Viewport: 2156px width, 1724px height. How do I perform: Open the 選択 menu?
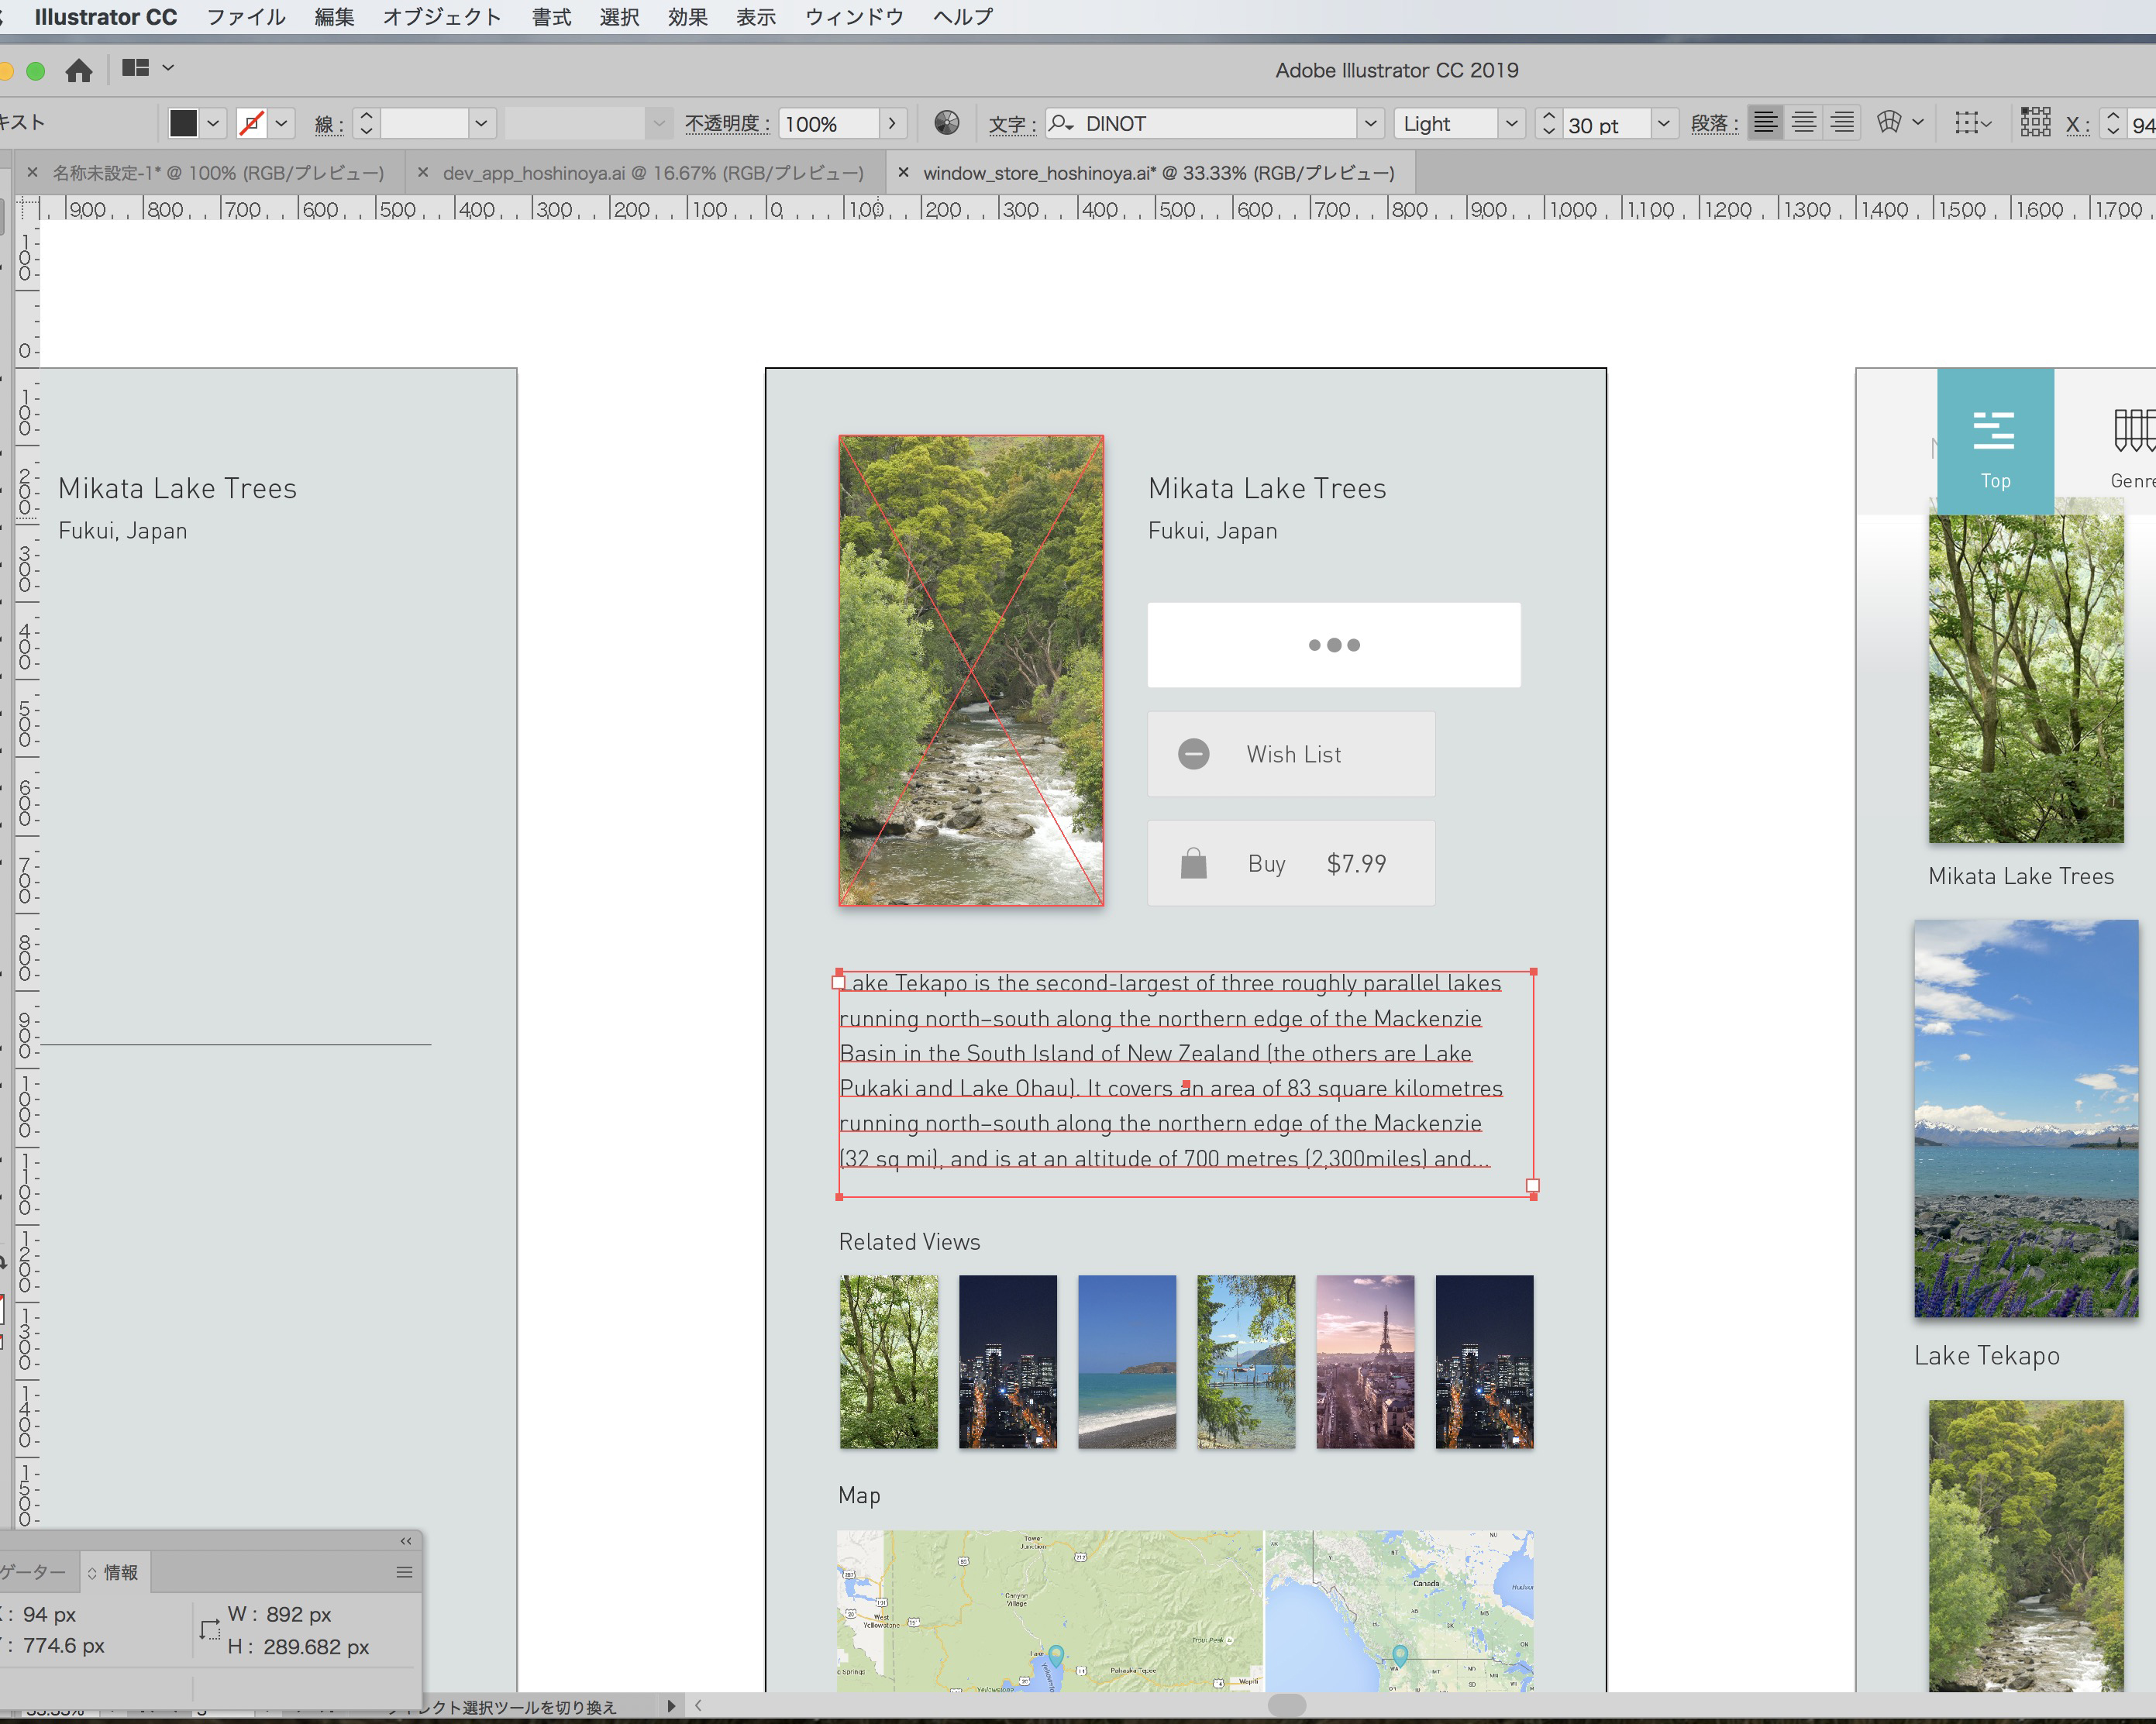click(x=619, y=17)
